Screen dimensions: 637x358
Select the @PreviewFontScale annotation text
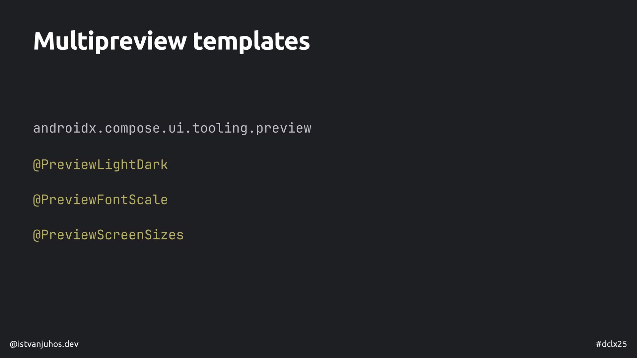(x=101, y=200)
